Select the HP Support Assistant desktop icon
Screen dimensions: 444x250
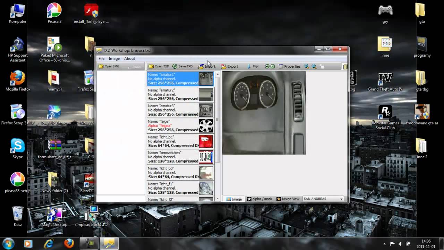coord(17,50)
